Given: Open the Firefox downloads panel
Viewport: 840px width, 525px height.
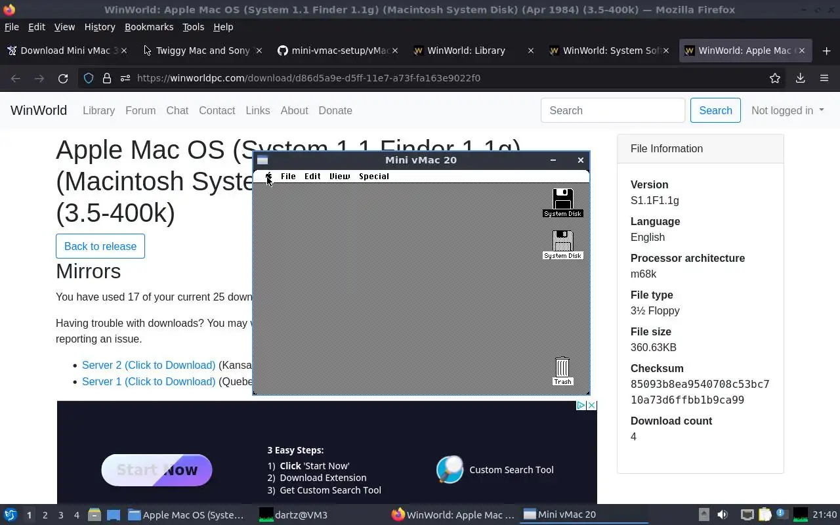Looking at the screenshot, I should click(800, 78).
